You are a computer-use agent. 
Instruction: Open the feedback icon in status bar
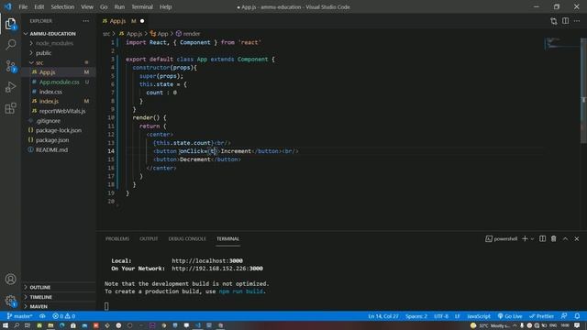564,316
